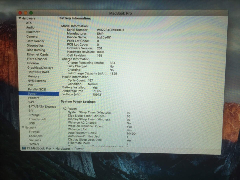The width and height of the screenshot is (240, 180).
Task: Click the computer icon in path bar
Action: pyautogui.click(x=24, y=148)
